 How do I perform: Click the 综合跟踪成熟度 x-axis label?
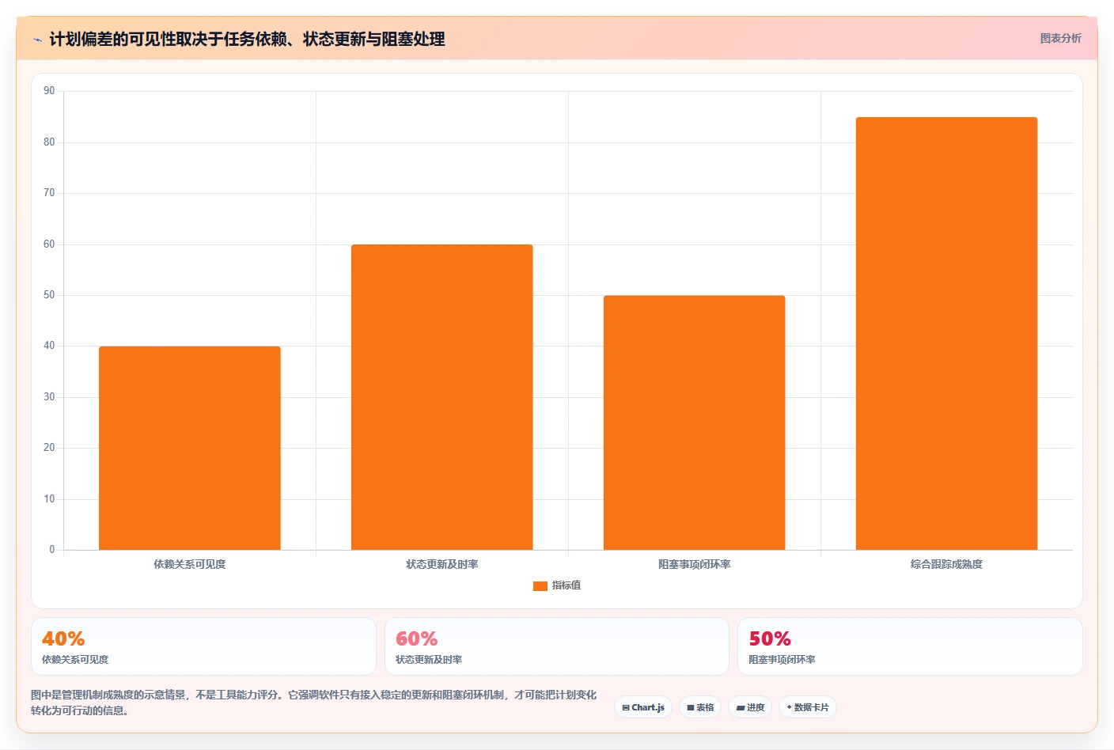point(947,564)
